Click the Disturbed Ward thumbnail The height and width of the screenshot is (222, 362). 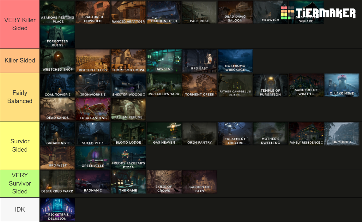[x=57, y=182]
